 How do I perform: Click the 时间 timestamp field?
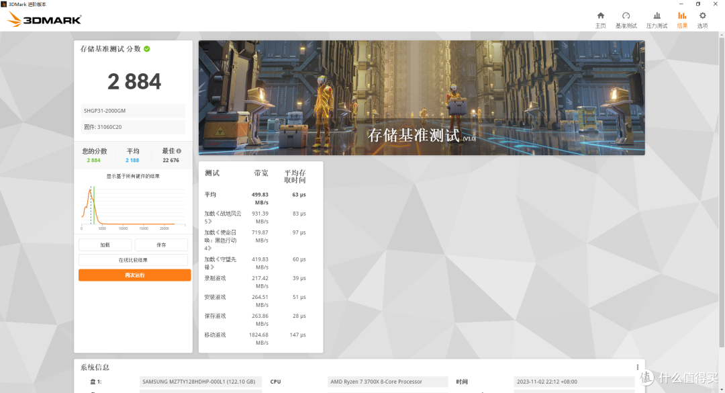(x=574, y=382)
